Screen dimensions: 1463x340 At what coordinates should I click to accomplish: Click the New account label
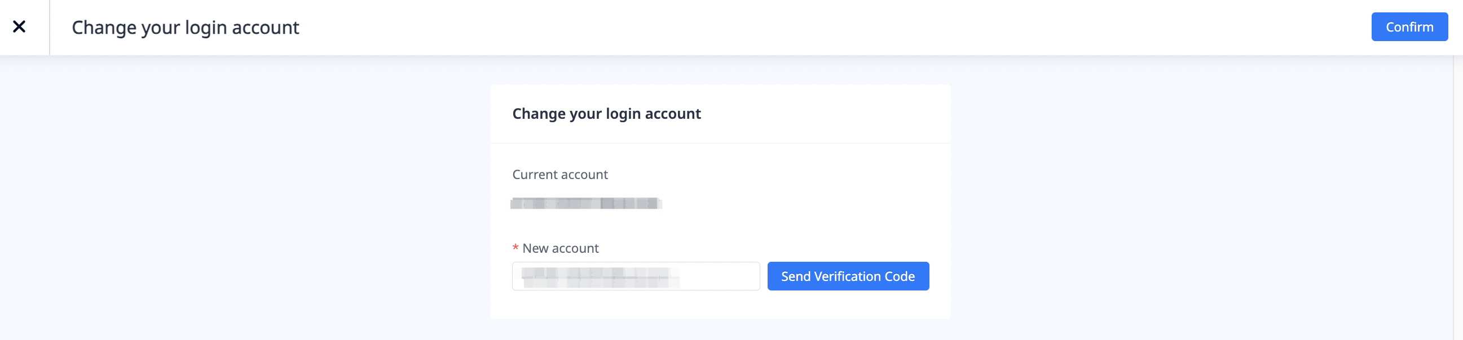[x=560, y=248]
